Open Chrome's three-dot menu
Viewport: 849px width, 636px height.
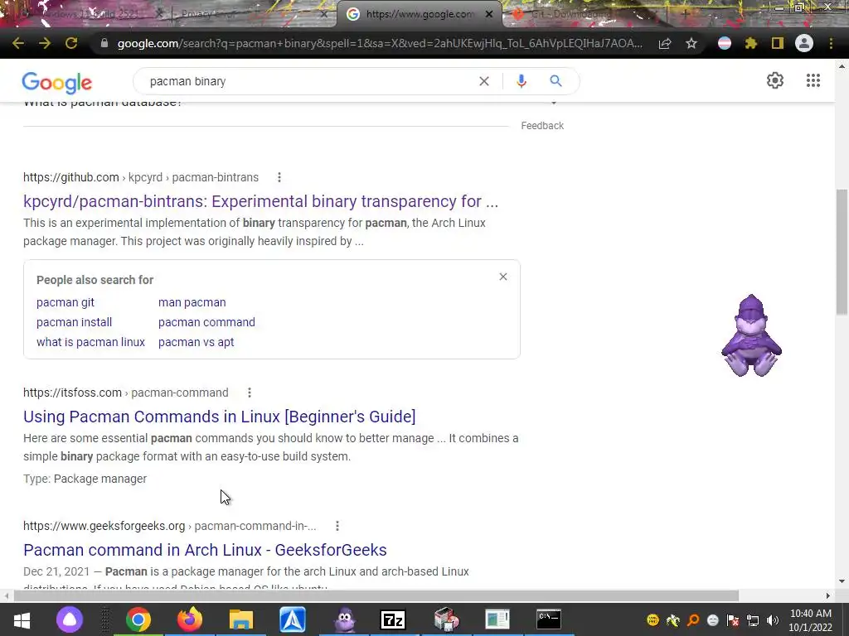point(831,43)
